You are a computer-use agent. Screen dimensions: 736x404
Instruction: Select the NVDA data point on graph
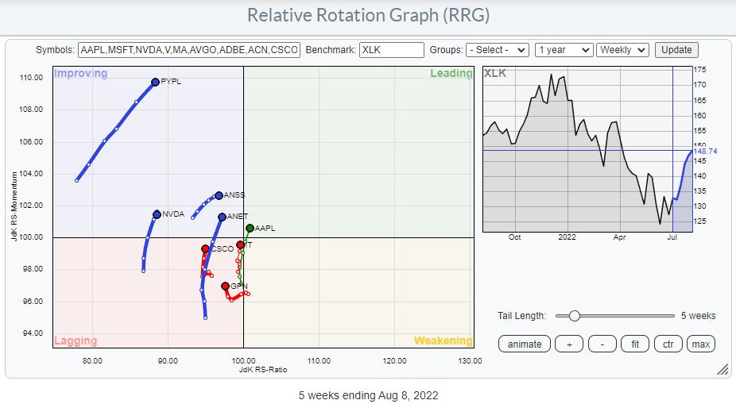(157, 214)
